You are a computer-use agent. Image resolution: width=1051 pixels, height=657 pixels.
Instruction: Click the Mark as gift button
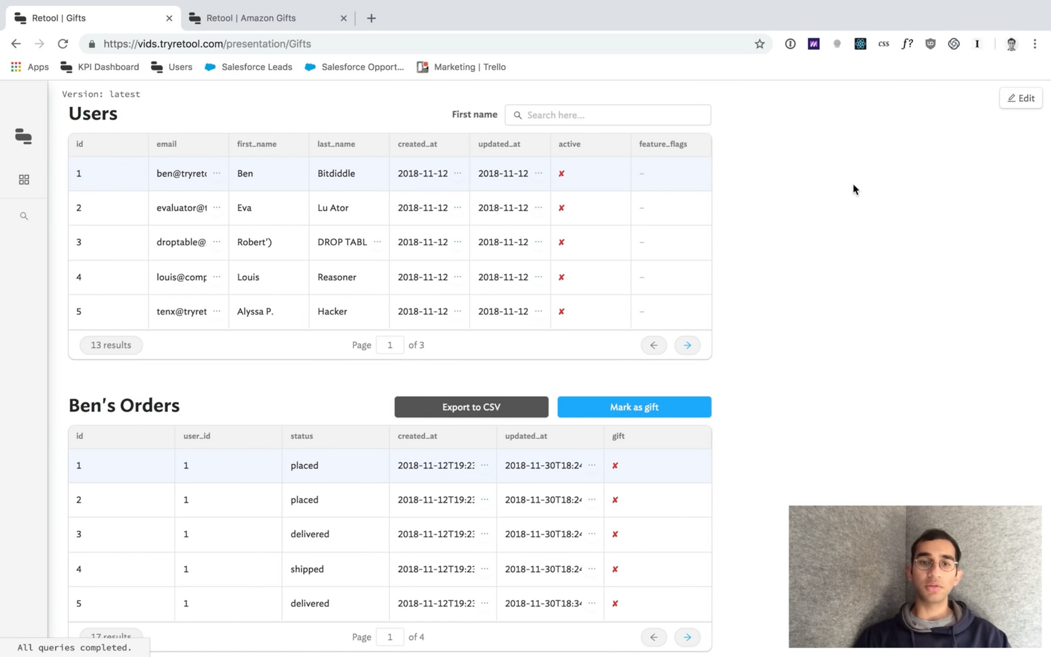coord(634,407)
